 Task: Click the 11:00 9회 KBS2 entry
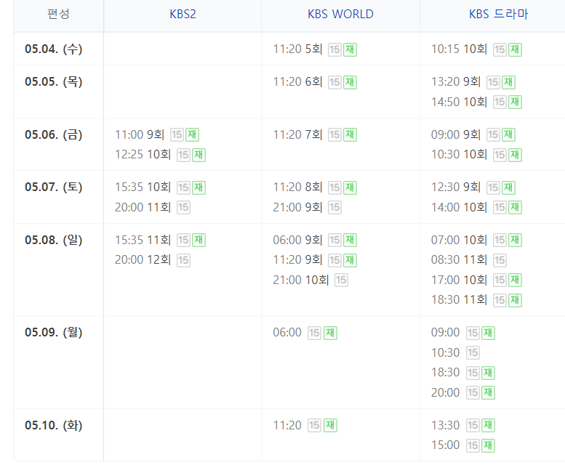[140, 134]
